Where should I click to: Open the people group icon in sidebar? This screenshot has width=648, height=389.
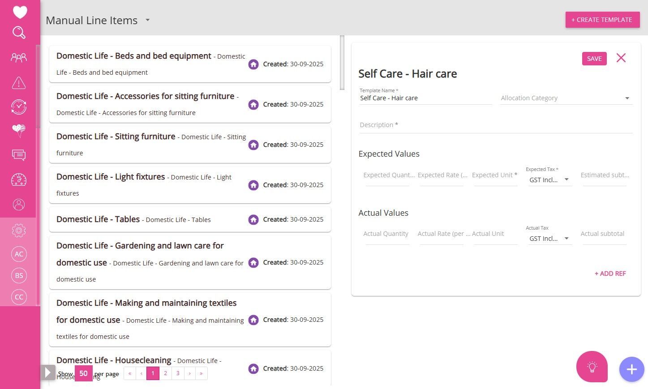(19, 58)
